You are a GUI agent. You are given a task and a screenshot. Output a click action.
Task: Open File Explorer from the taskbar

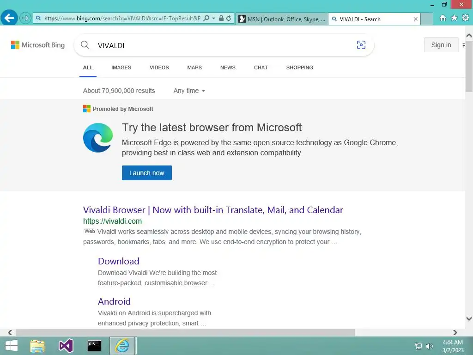click(37, 346)
